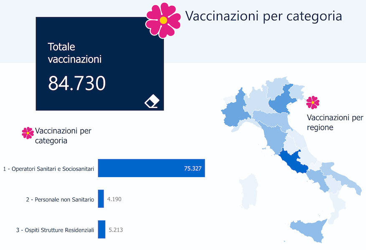The image size is (366, 250).
Task: Click the eraser clear-selections icon
Action: pyautogui.click(x=152, y=101)
